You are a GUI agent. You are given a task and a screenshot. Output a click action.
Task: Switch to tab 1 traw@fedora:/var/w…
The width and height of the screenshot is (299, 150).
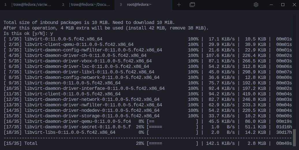[x=29, y=5]
